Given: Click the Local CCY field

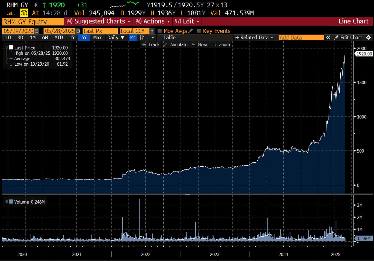Looking at the screenshot, I should click(135, 31).
